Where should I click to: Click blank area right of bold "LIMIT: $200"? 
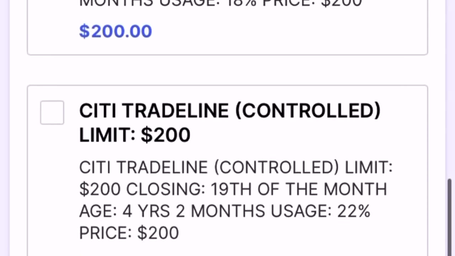[302, 135]
